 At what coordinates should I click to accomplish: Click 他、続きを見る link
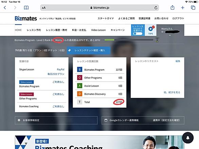[172, 92]
